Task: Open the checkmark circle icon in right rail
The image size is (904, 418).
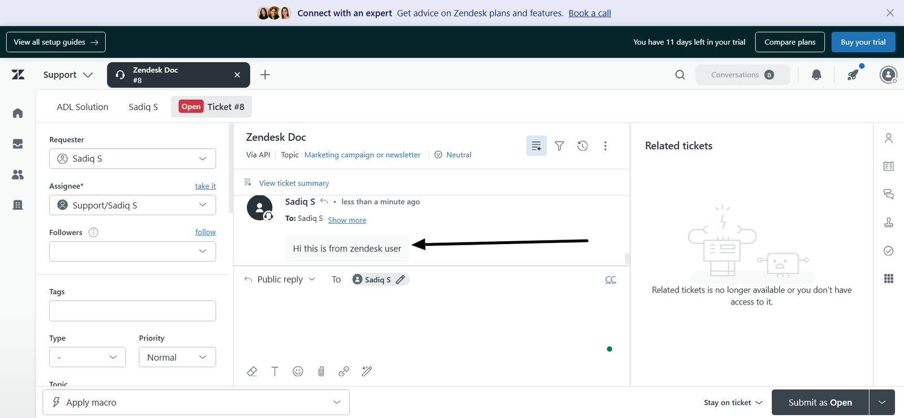Action: coord(889,251)
